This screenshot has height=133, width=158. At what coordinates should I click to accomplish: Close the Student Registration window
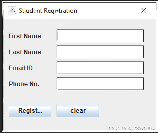[x=144, y=10]
